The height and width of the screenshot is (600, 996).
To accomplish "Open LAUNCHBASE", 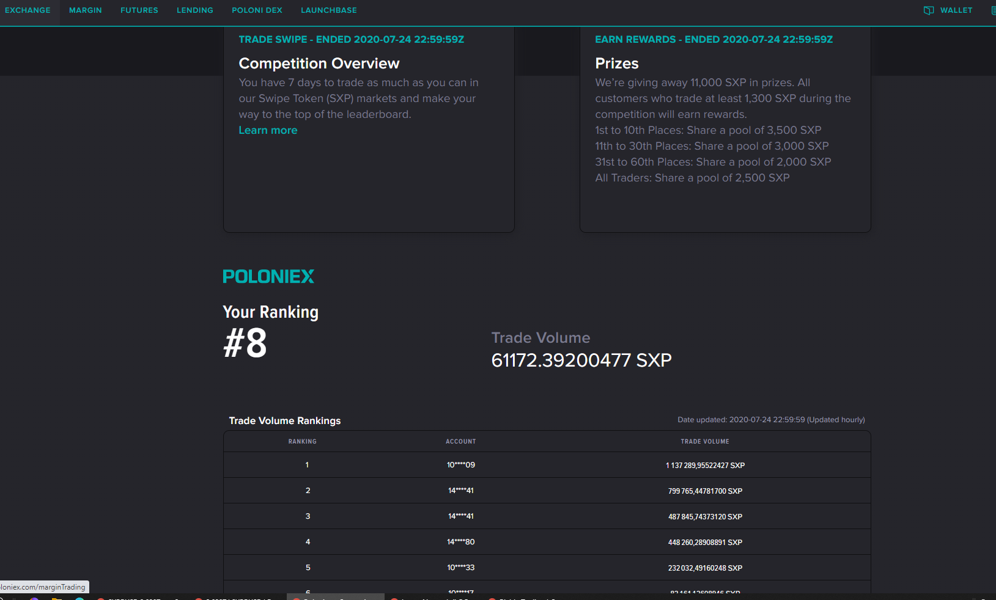I will click(x=328, y=10).
